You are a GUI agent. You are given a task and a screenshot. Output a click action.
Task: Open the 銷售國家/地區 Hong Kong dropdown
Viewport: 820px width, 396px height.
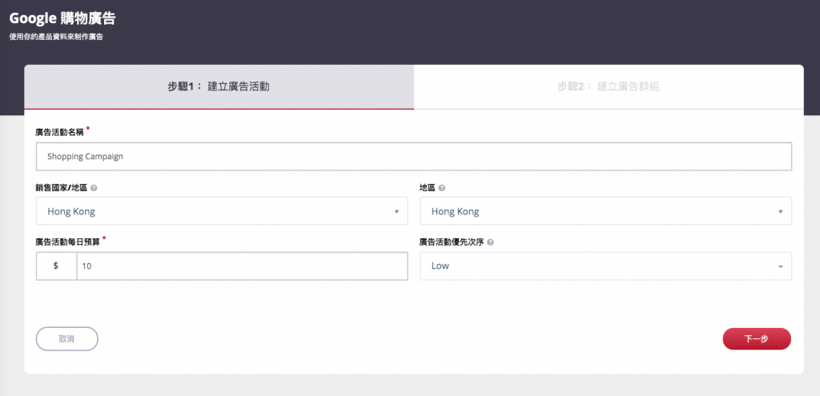point(222,211)
